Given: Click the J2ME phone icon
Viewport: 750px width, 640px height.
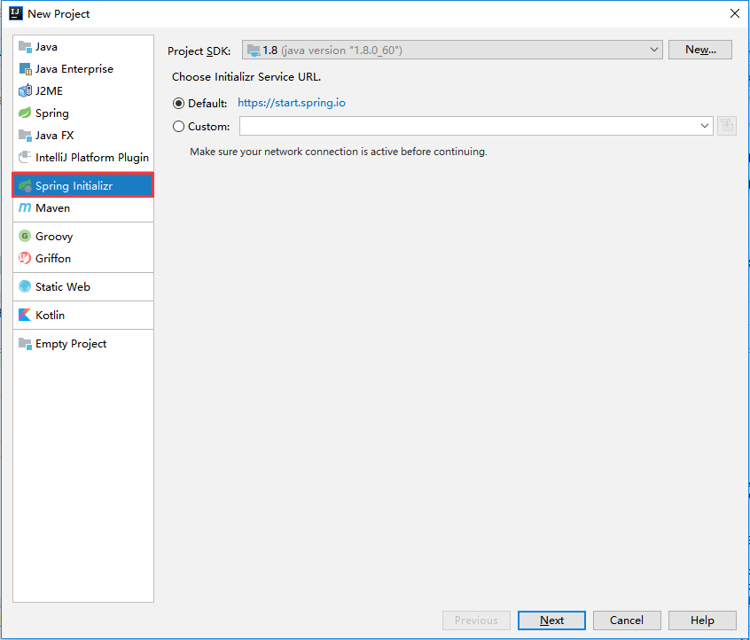Looking at the screenshot, I should (25, 91).
